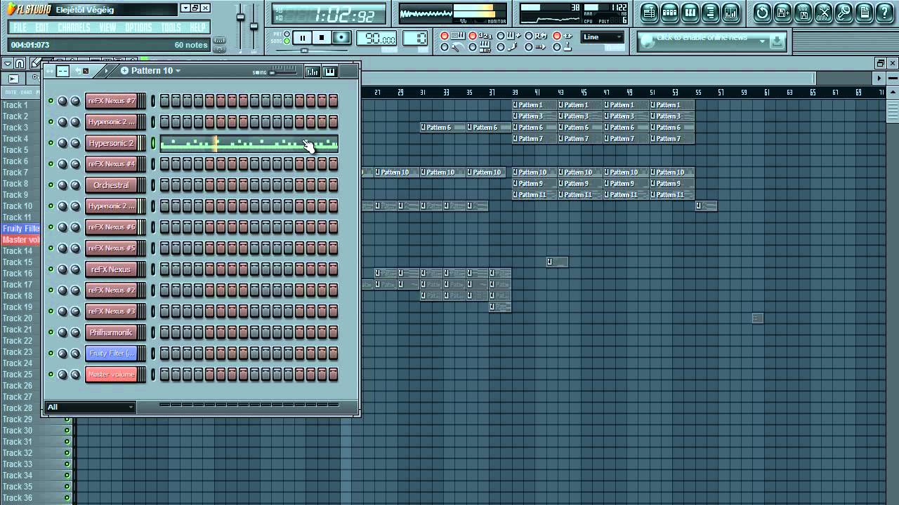The width and height of the screenshot is (899, 505).
Task: Select the Philharmonik channel button
Action: click(112, 332)
